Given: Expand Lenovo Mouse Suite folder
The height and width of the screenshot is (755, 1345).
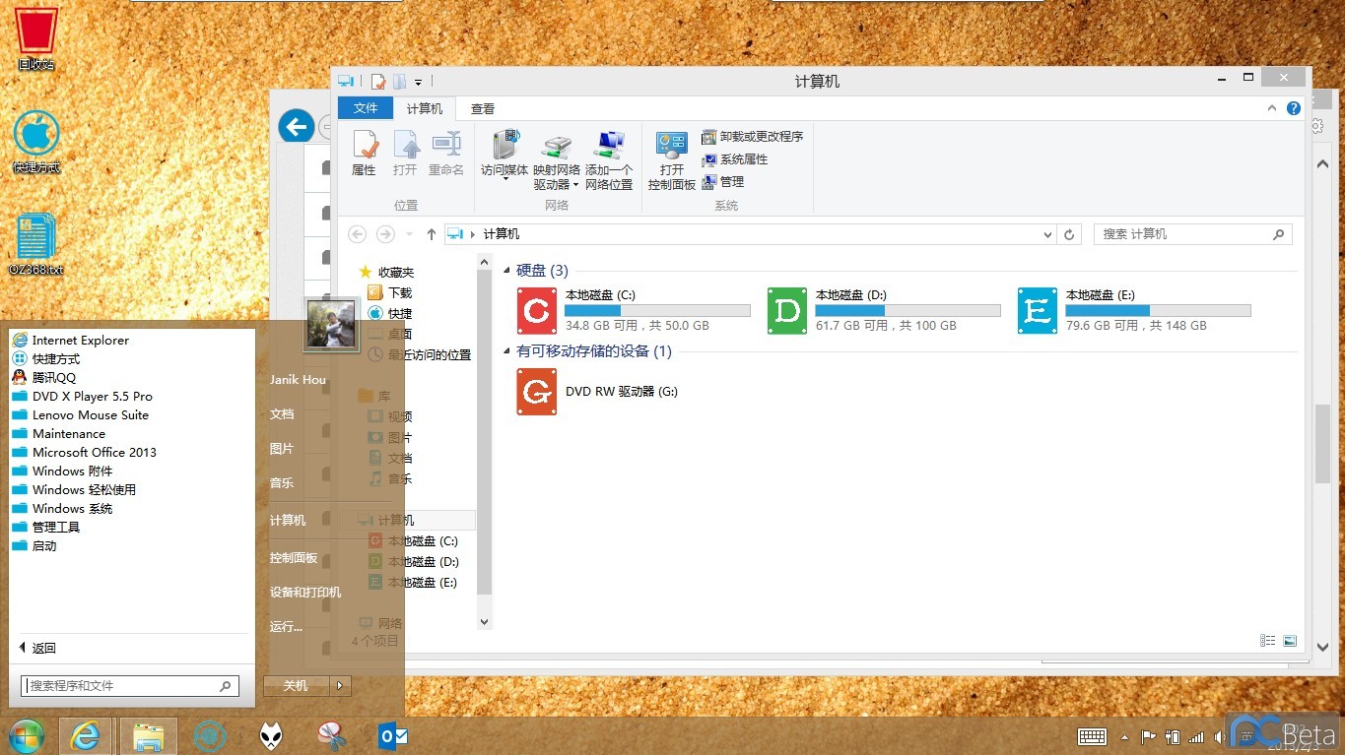Looking at the screenshot, I should [x=80, y=414].
